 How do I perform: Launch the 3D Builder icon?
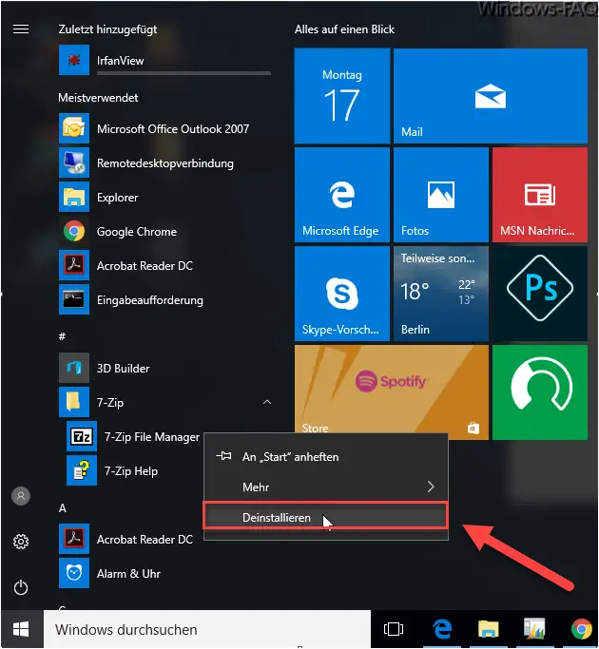click(x=74, y=368)
